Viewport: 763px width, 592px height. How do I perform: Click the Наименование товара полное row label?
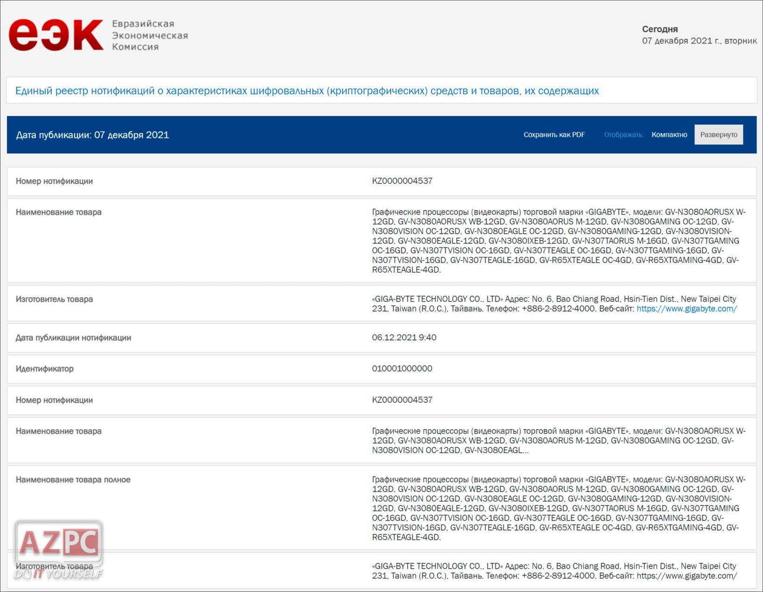(73, 480)
